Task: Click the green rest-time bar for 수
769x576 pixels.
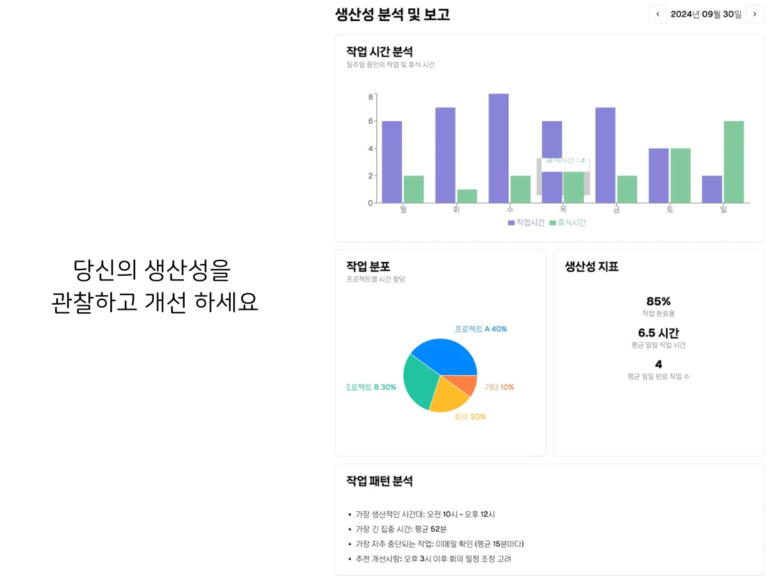Action: (x=520, y=189)
